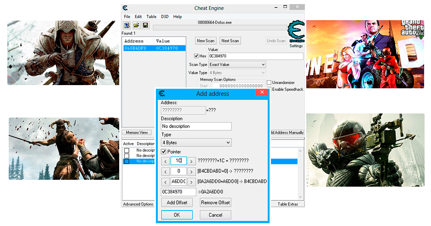This screenshot has height=226, width=431.
Task: Open the Help menu
Action: pyautogui.click(x=177, y=17)
